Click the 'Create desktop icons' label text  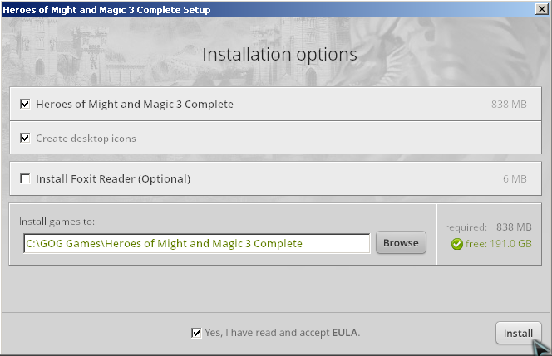(86, 139)
